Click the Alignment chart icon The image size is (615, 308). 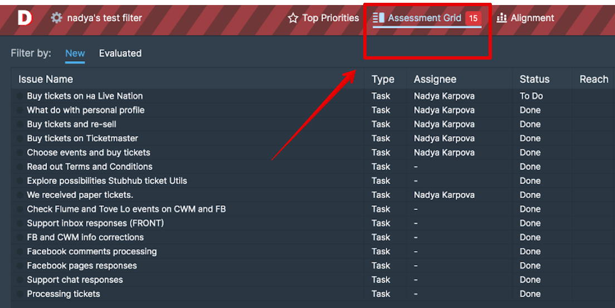click(502, 18)
